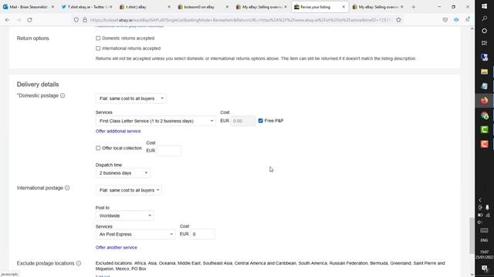This screenshot has height=277, width=494.
Task: Switch to T shirt ebay.ie Twitter tab
Action: pyautogui.click(x=86, y=7)
